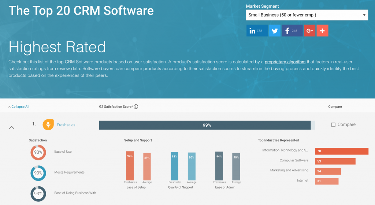Open the Freshsales product link
375x205 pixels.
[x=66, y=125]
